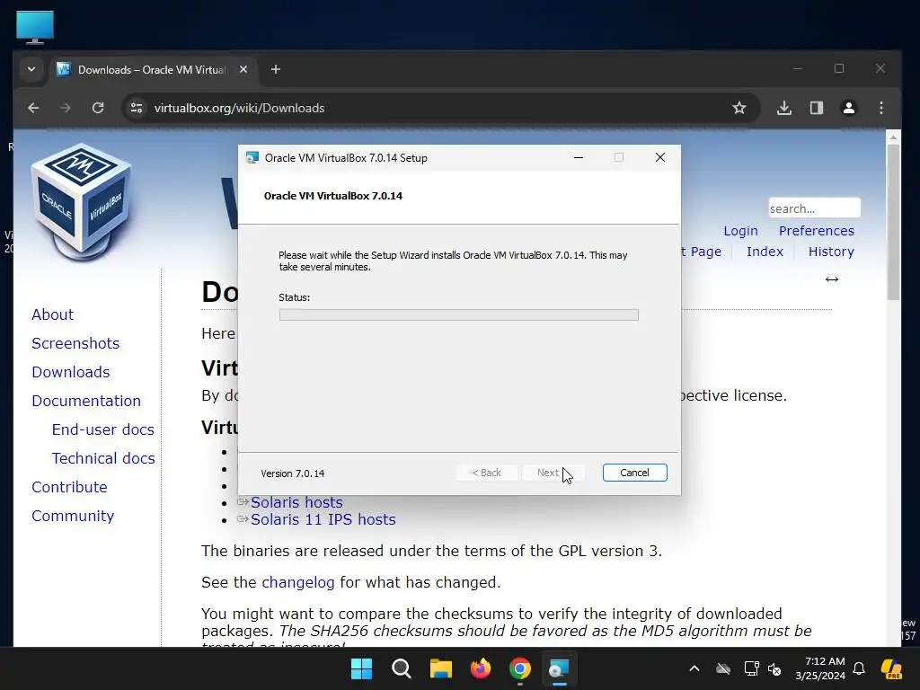Open the Index link
Viewport: 920px width, 690px height.
pyautogui.click(x=765, y=252)
